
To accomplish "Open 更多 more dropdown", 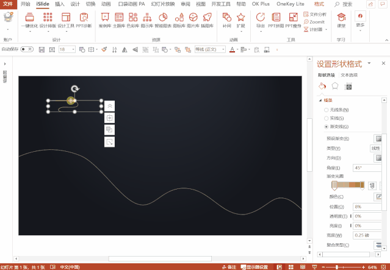I will (360, 20).
